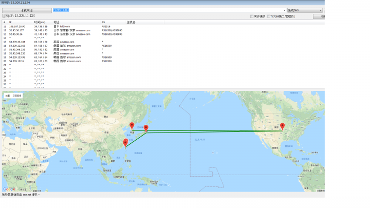The height and width of the screenshot is (208, 370).
Task: Sort by the # column header
Action: pyautogui.click(x=4, y=22)
